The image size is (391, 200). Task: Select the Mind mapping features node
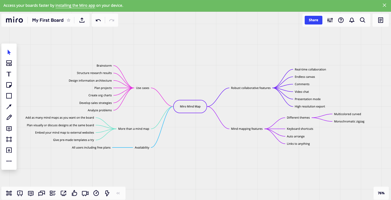click(247, 129)
